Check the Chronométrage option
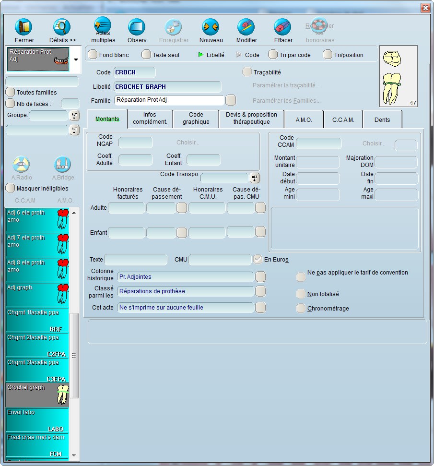 pos(301,309)
